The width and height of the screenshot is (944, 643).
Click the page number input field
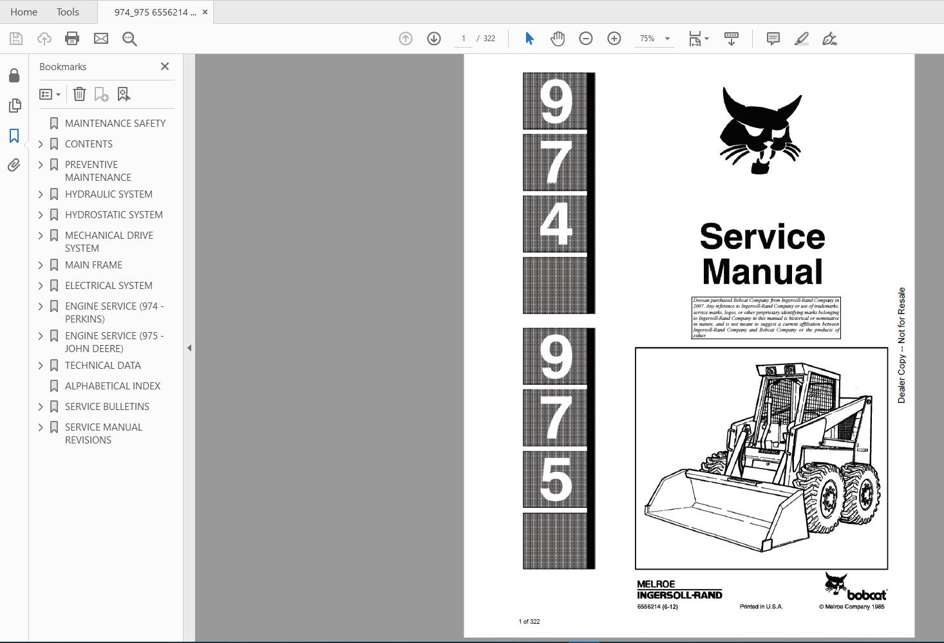(x=464, y=39)
